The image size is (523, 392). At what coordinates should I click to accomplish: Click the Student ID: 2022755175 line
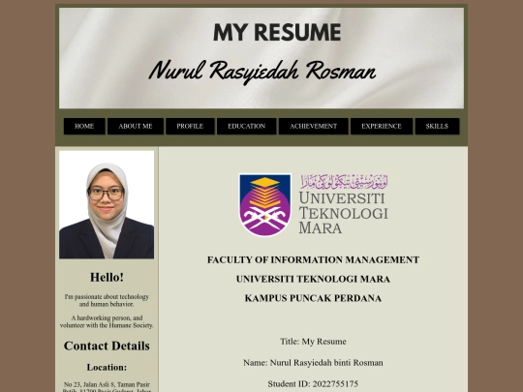click(x=313, y=384)
